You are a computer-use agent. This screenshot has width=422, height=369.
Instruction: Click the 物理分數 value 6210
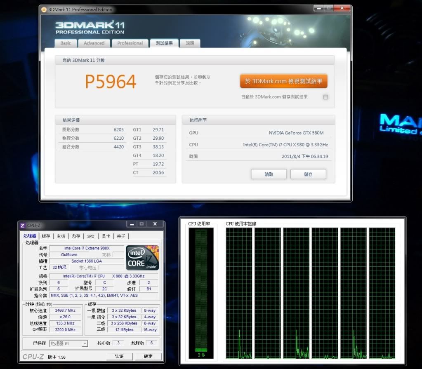tap(119, 138)
